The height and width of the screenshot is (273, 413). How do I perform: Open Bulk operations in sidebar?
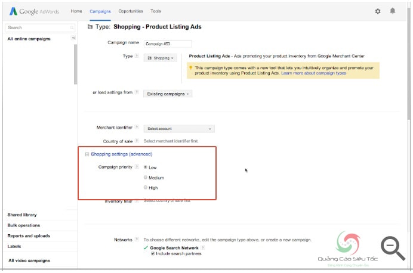point(24,225)
